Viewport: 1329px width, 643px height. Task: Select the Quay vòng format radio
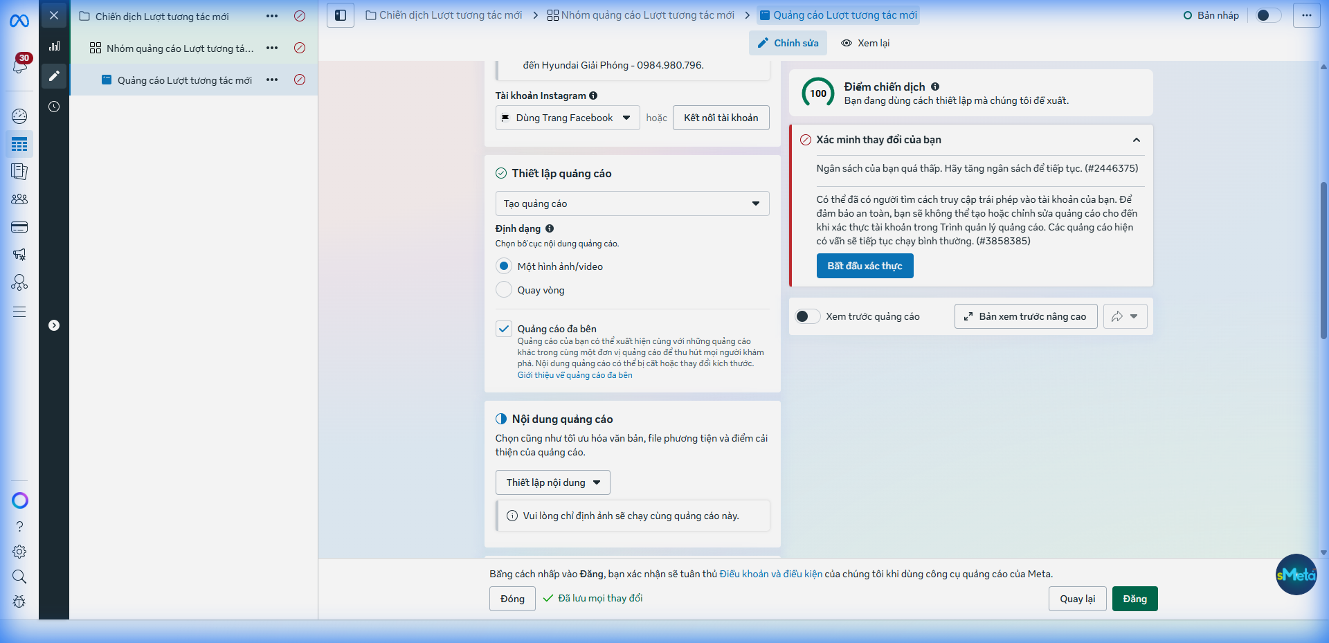504,290
